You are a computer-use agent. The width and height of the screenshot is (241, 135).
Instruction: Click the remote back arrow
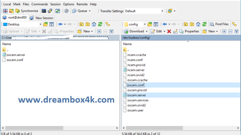[165, 24]
